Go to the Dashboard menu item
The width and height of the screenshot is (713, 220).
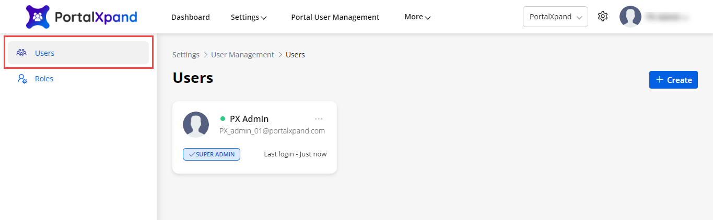[190, 17]
